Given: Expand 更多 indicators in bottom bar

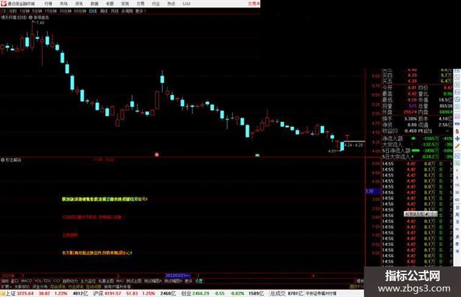Looking at the screenshot, I should pos(188,281).
